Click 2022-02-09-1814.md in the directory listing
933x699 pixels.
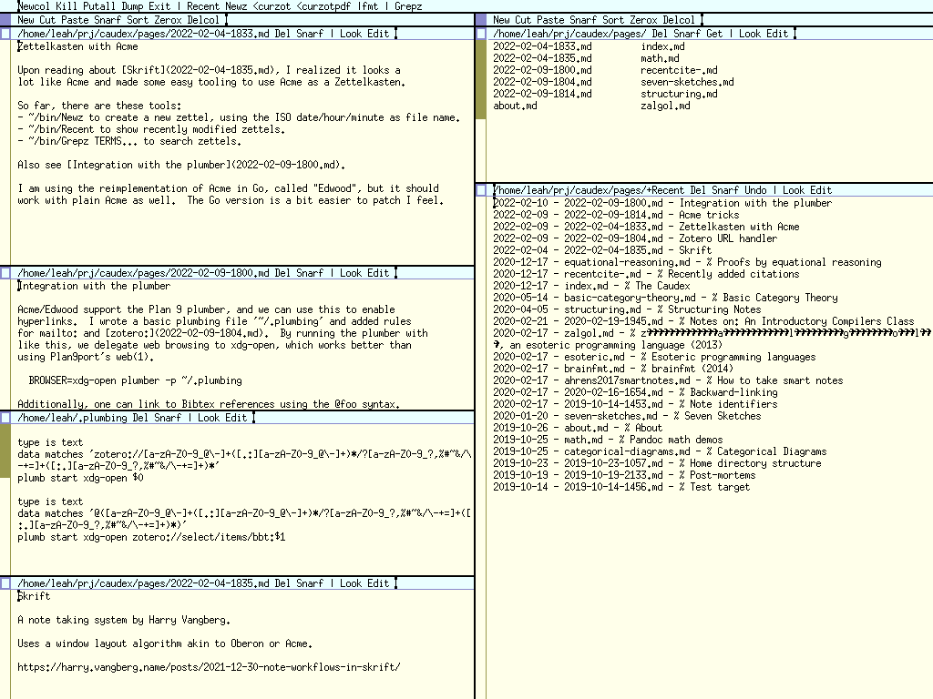543,95
